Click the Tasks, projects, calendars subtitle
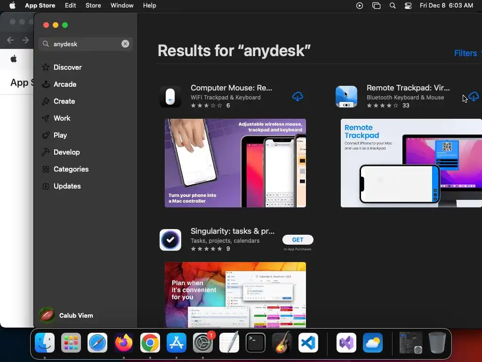 225,241
